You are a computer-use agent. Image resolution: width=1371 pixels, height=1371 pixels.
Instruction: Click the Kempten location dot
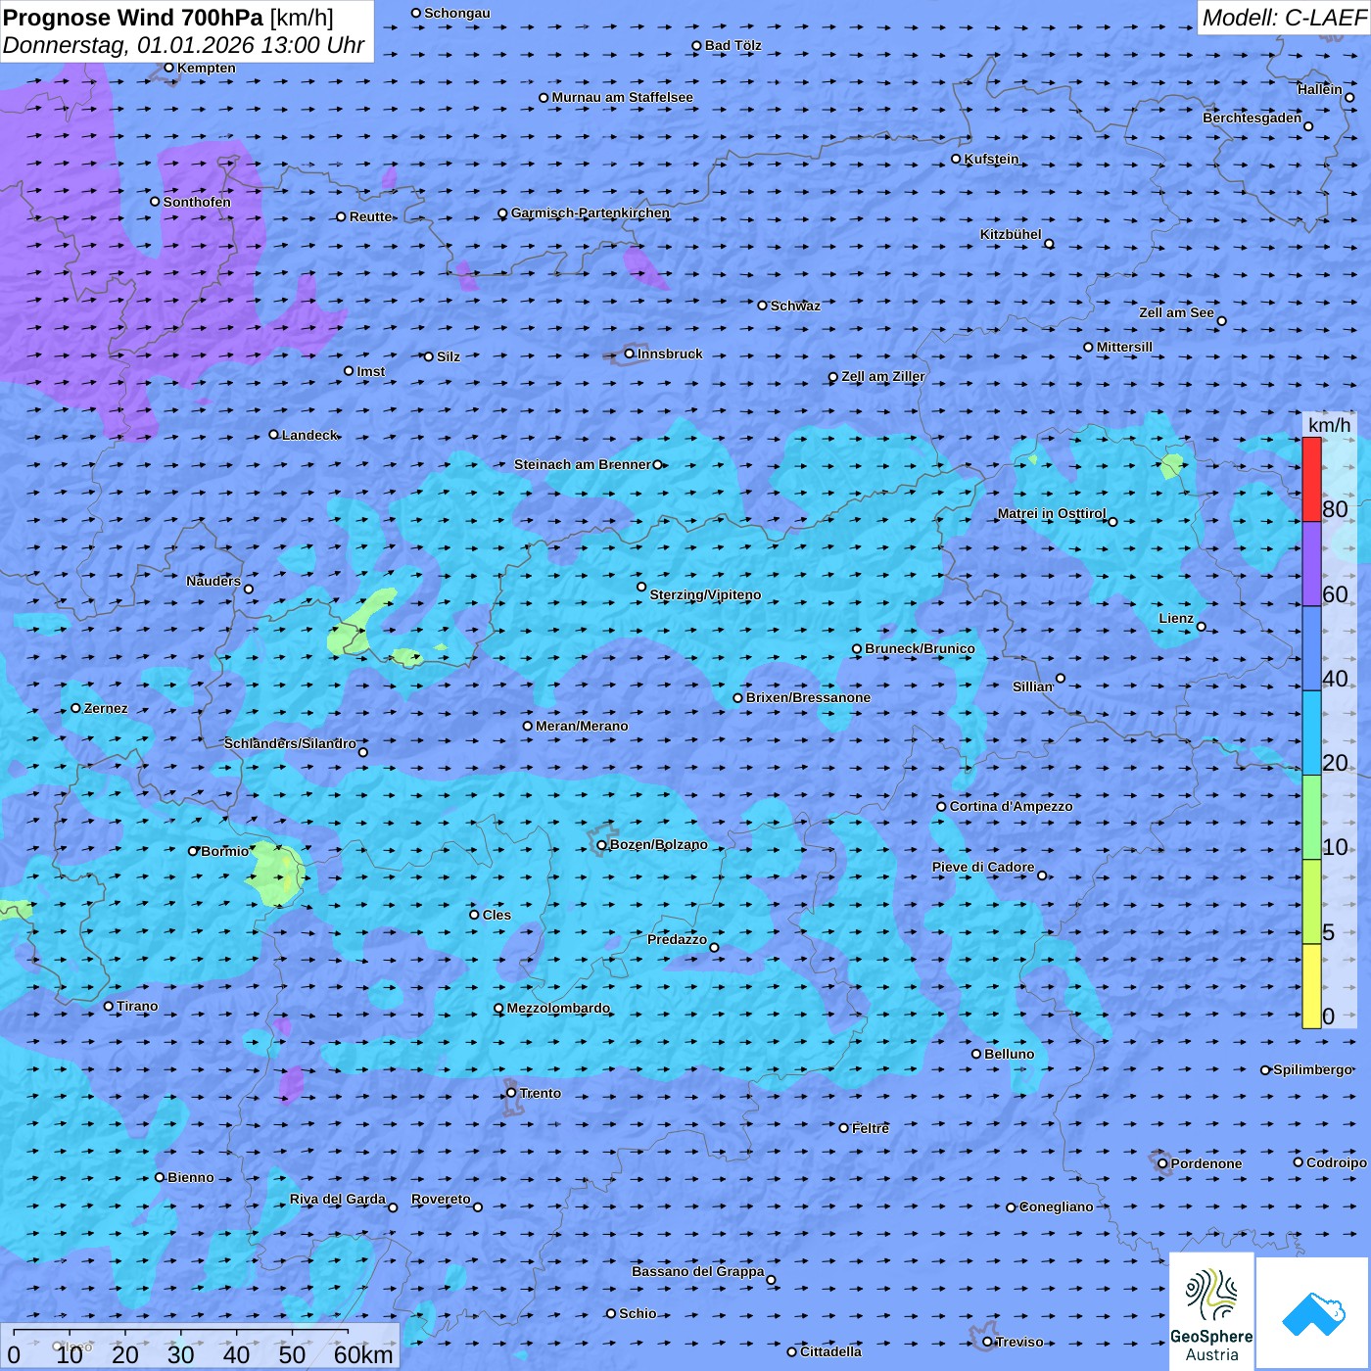(x=168, y=68)
